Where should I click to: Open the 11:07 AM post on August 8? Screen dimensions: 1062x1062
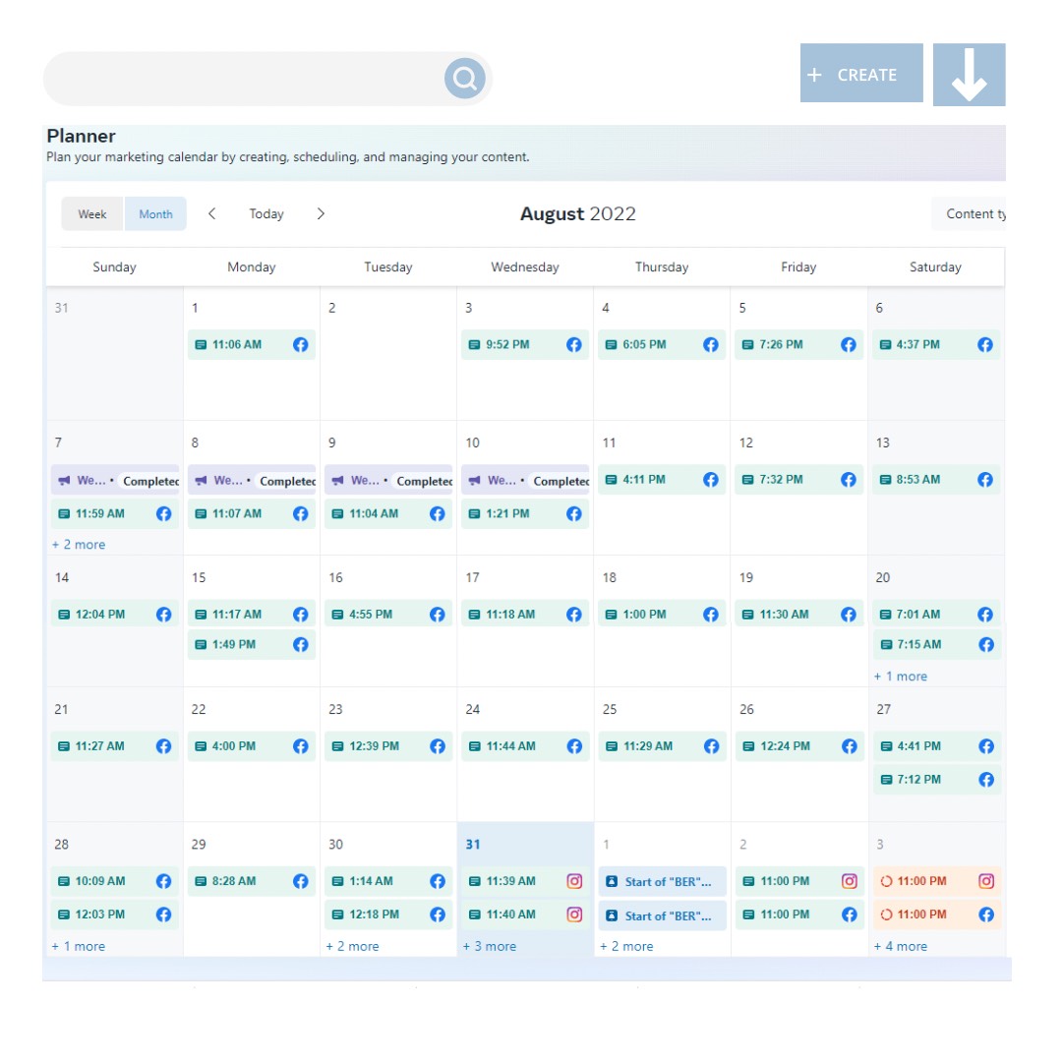click(x=252, y=514)
